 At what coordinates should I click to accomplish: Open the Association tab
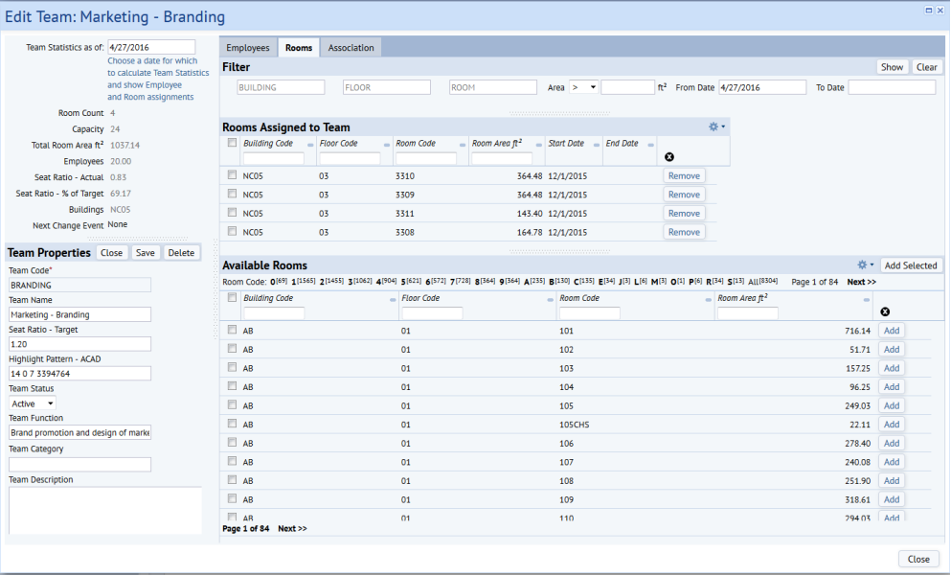pyautogui.click(x=351, y=47)
